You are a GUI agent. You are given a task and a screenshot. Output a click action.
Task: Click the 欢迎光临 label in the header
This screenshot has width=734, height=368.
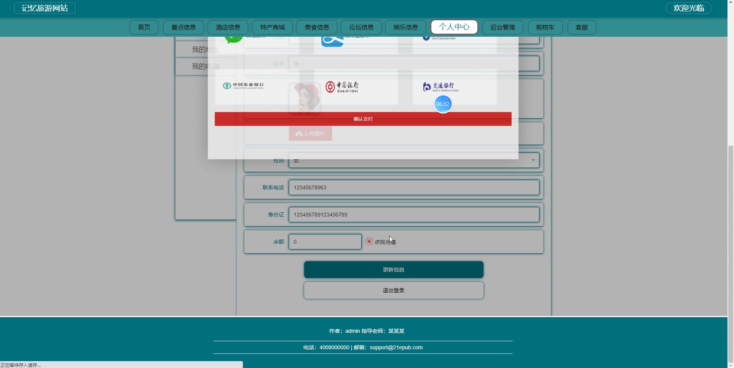(688, 8)
